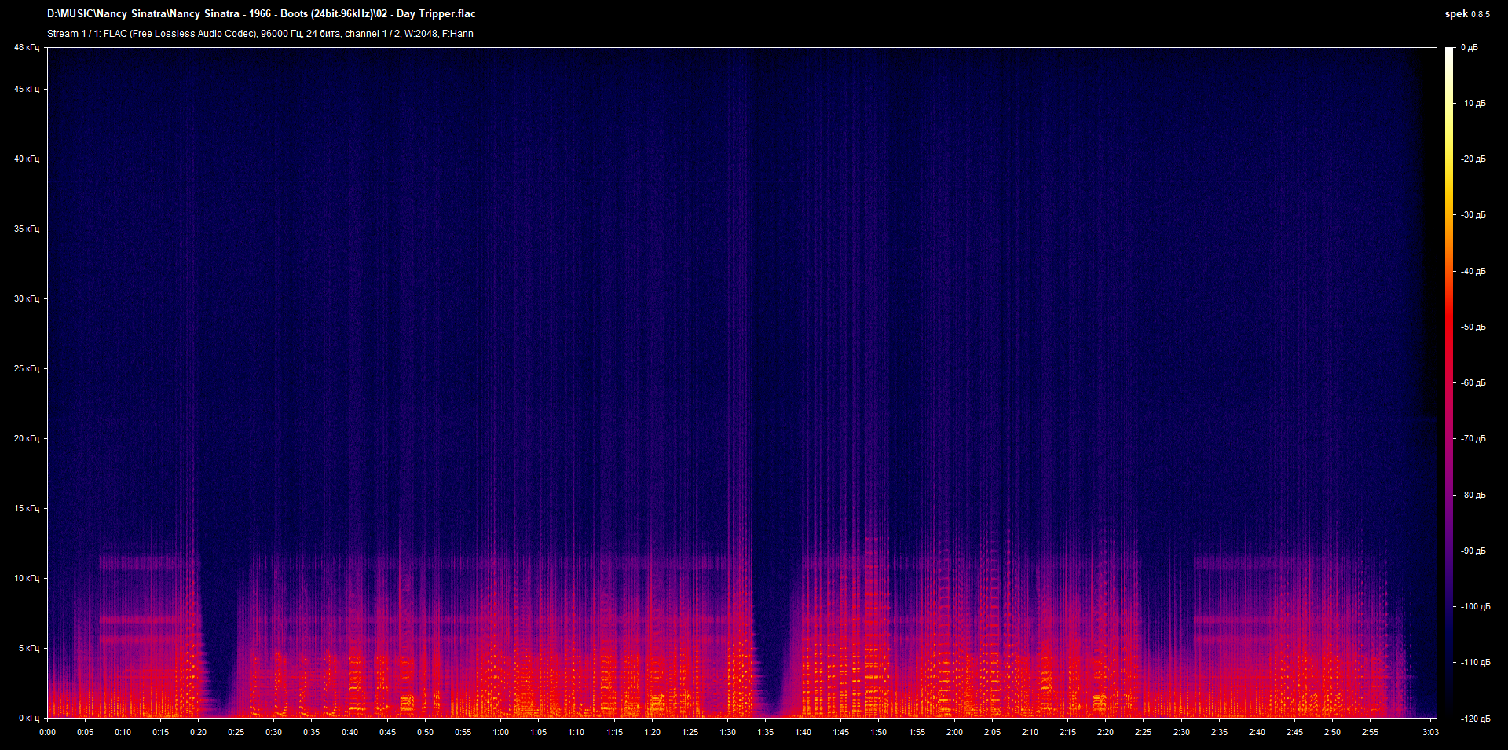This screenshot has width=1508, height=750.
Task: Click the vertical color gradient legend bar
Action: point(1449,382)
